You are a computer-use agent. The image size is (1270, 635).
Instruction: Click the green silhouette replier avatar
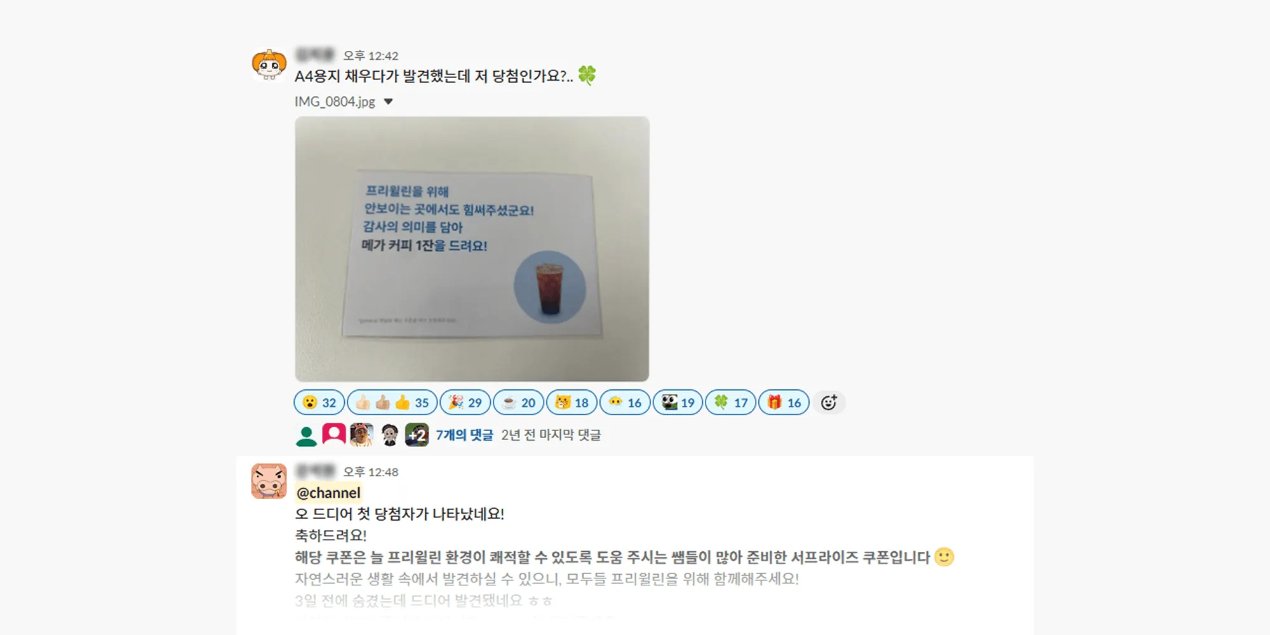[306, 435]
